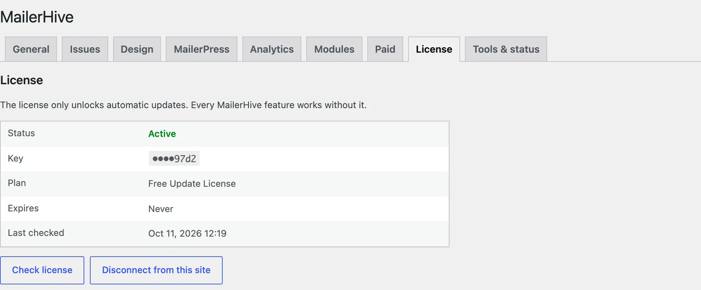
Task: Click the Check license button
Action: click(x=42, y=270)
